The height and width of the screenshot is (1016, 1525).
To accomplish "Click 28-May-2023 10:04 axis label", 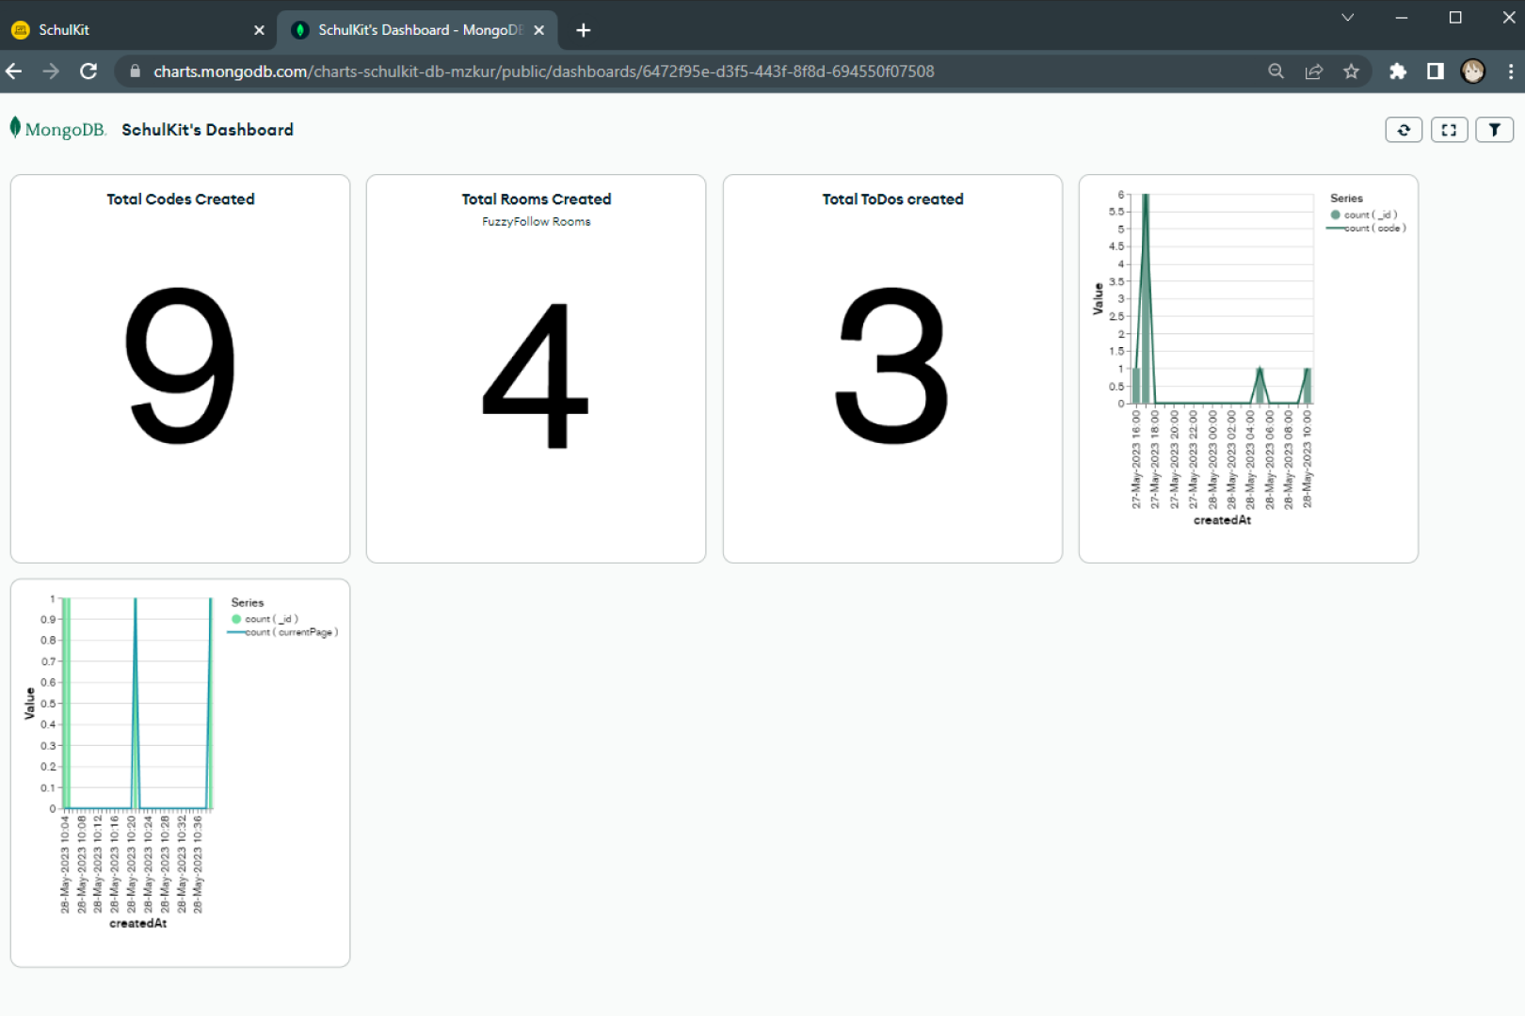I will [x=65, y=864].
